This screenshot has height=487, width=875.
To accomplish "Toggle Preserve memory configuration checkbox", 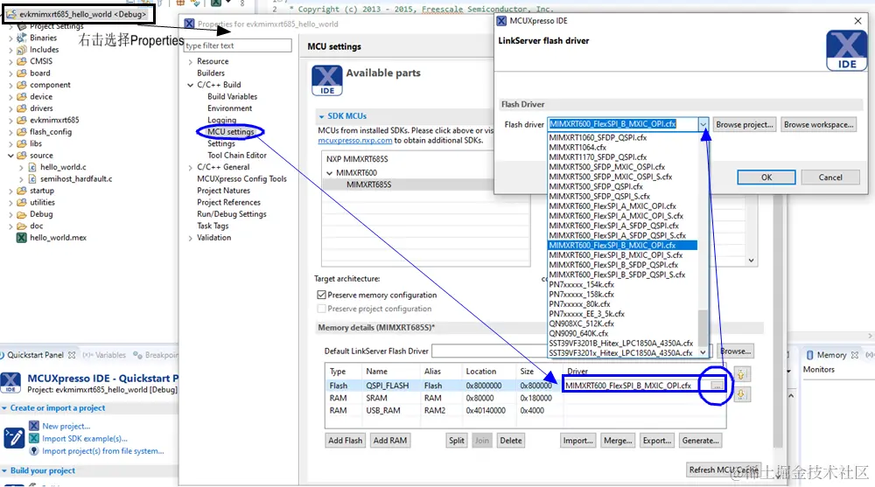I will tap(321, 295).
